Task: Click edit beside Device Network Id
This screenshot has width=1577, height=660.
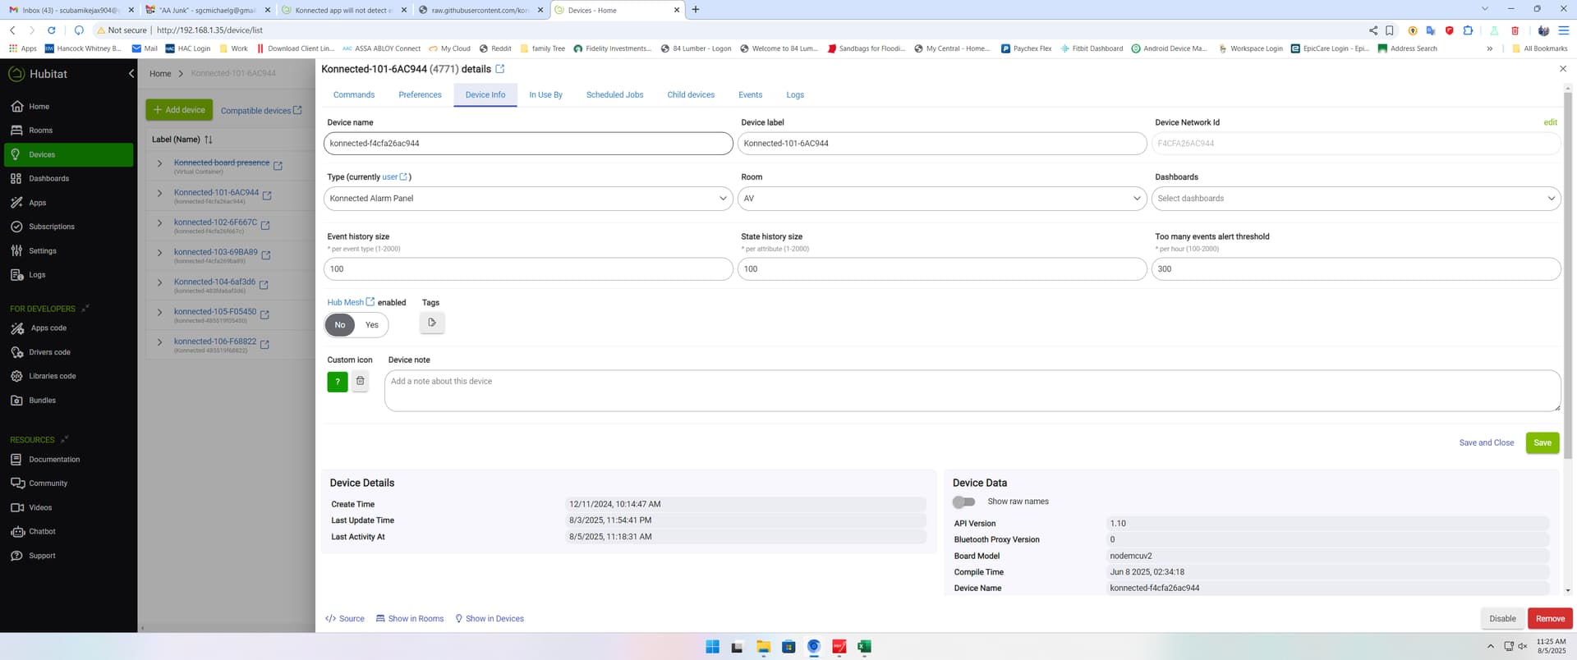Action: [1550, 122]
